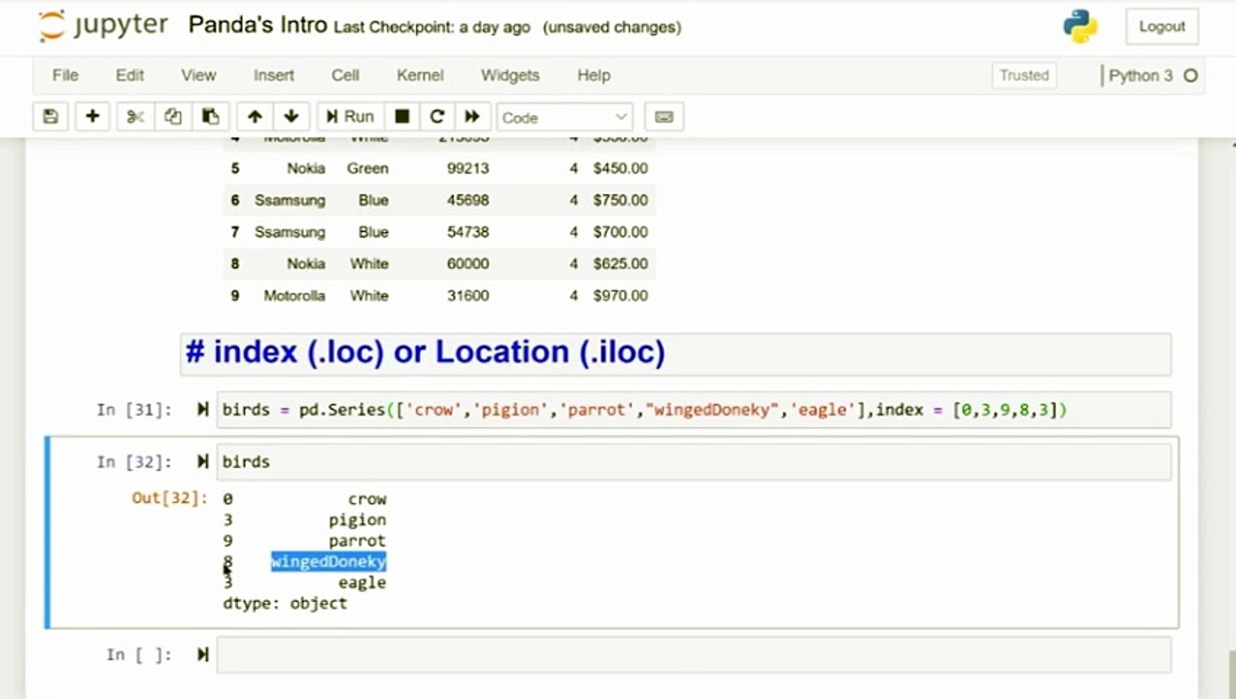Open the Edit menu

pyautogui.click(x=129, y=75)
